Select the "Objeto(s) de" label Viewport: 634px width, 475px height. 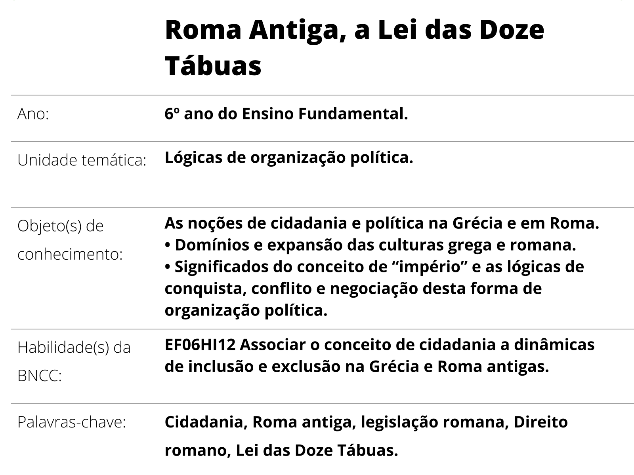click(x=60, y=226)
